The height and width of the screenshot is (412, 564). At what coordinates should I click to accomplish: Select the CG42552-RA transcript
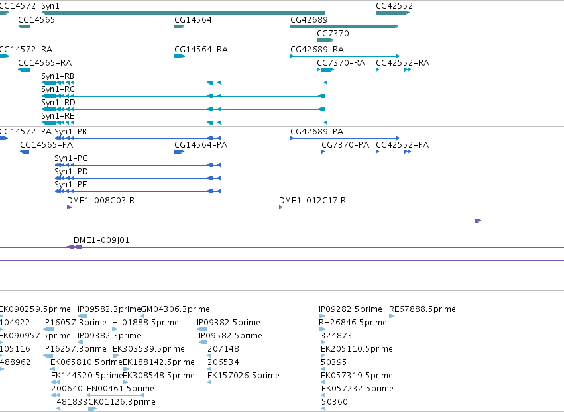[393, 70]
